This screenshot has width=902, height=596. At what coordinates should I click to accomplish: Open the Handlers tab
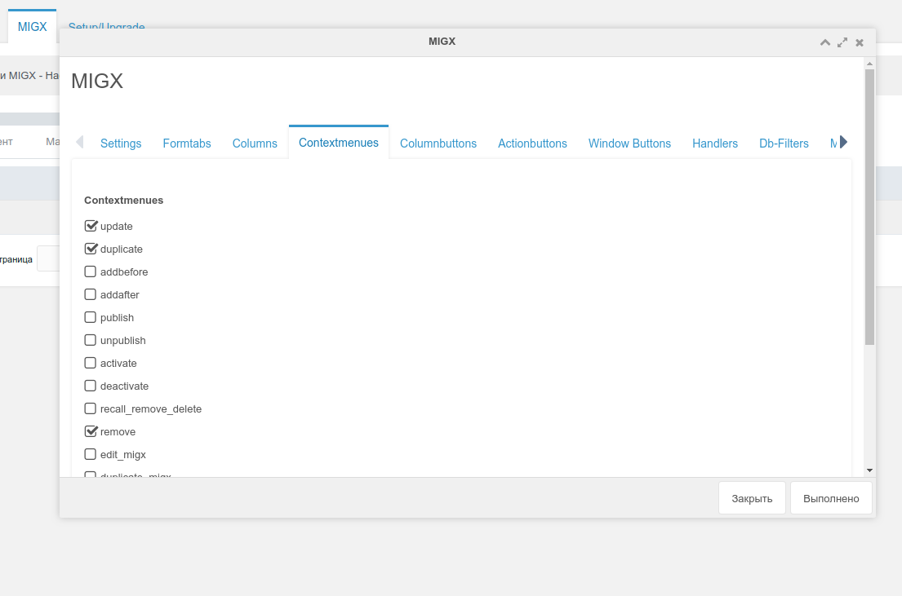tap(715, 143)
